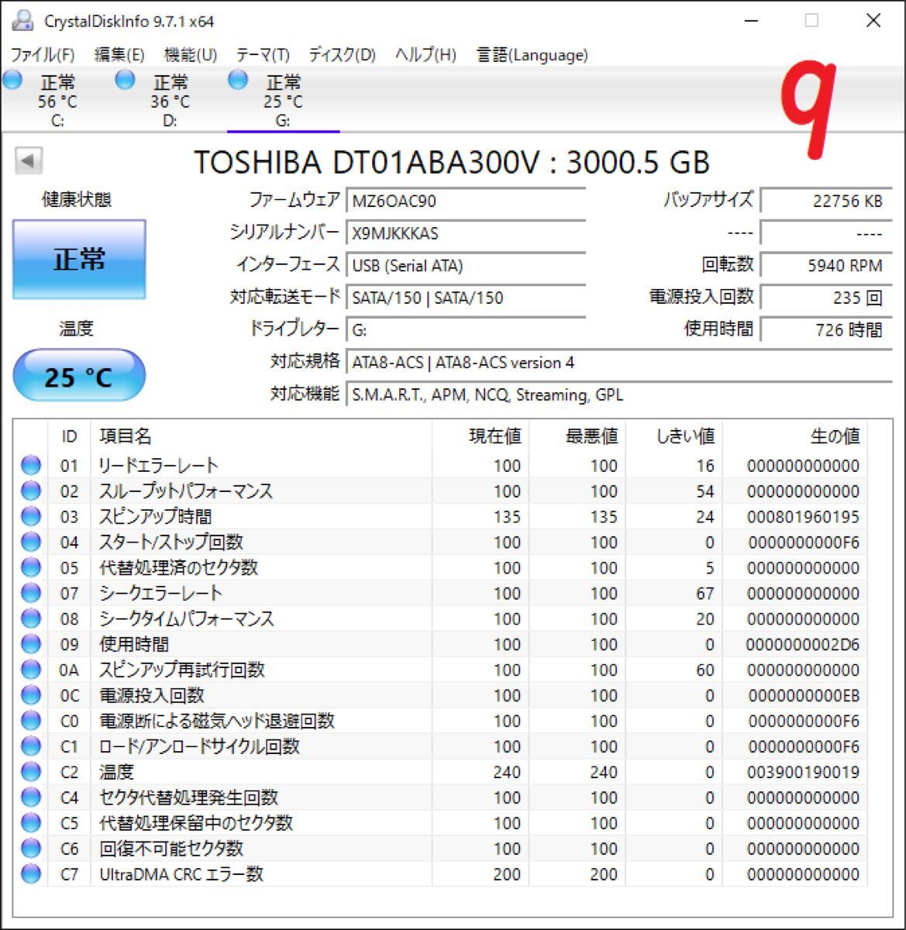Select the G: drive tab at 25 °C
The width and height of the screenshot is (906, 930).
pyautogui.click(x=283, y=101)
